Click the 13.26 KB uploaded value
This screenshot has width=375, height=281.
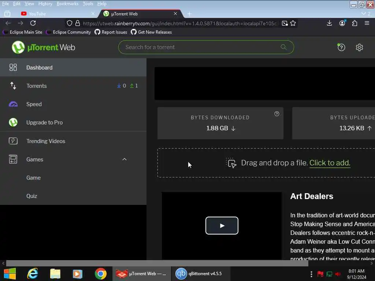(352, 128)
